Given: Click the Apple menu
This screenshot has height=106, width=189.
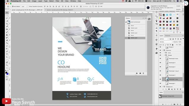Looking at the screenshot, I should [8, 1].
